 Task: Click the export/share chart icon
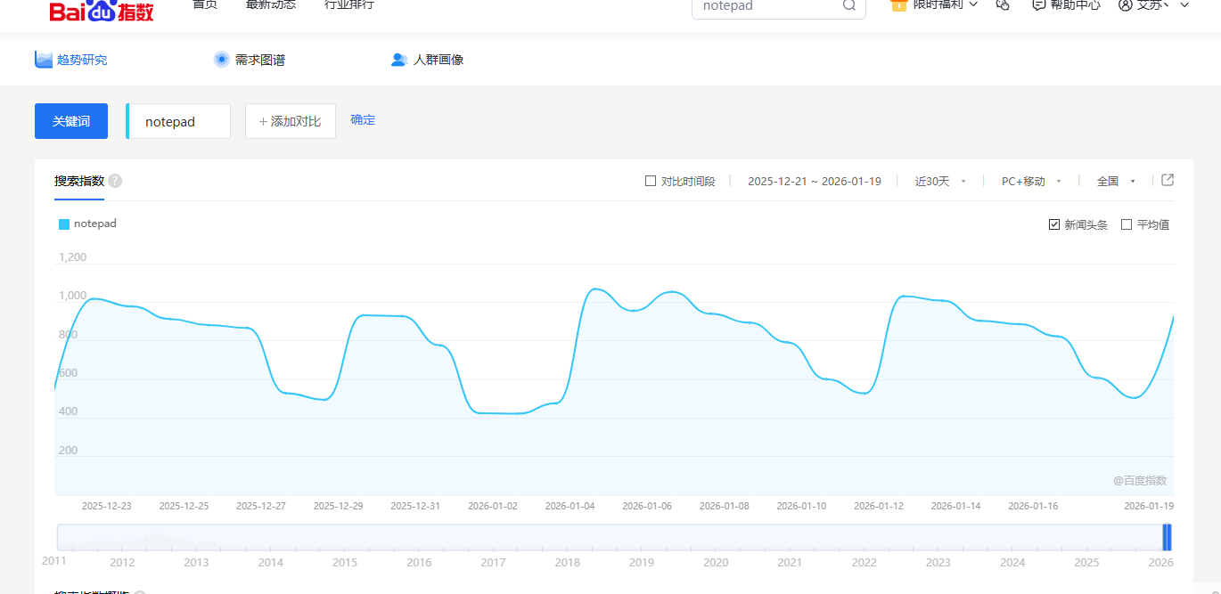[x=1168, y=180]
